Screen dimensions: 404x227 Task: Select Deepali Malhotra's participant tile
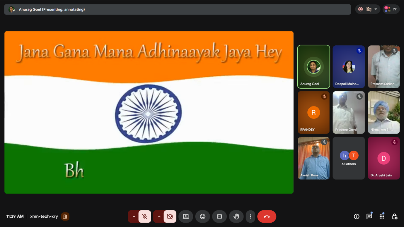point(349,67)
